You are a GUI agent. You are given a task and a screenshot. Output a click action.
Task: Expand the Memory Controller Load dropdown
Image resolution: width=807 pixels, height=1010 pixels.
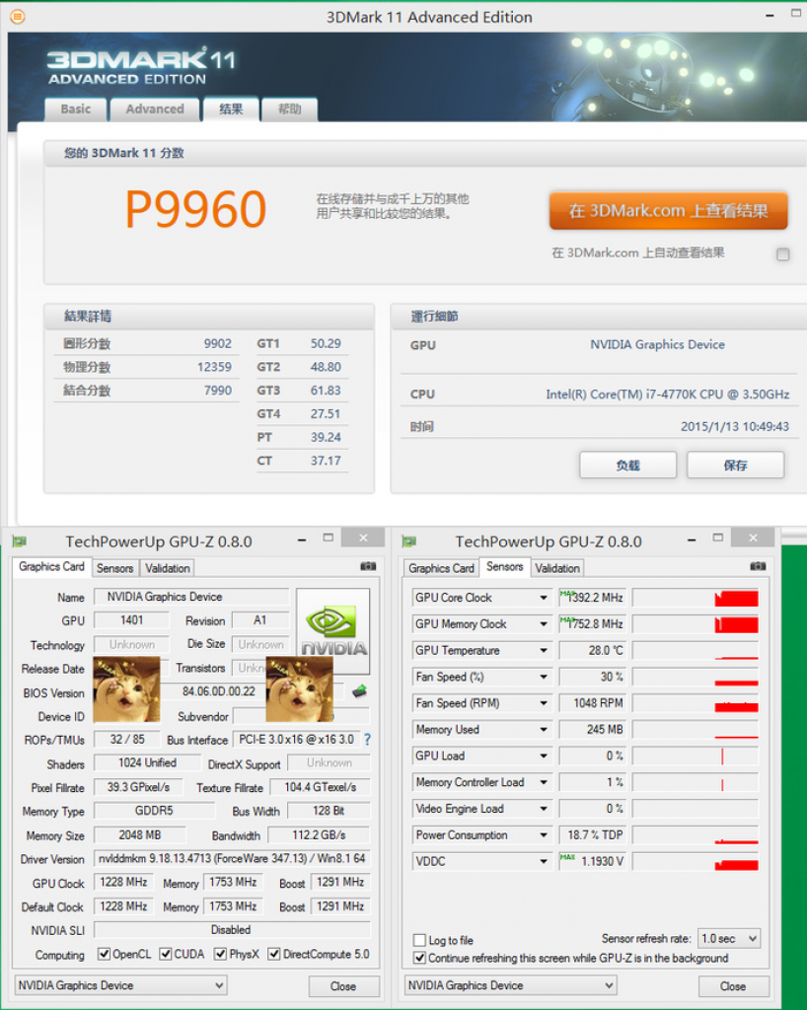pos(544,782)
